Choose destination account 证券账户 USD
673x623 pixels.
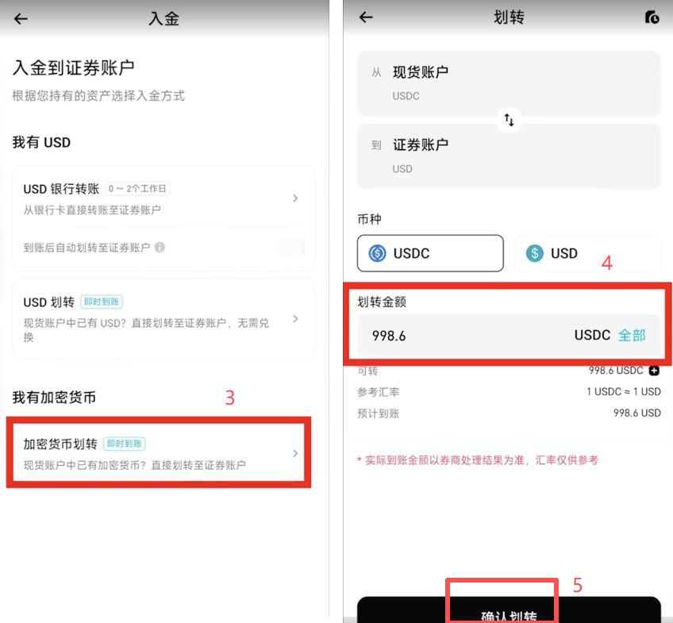coord(509,156)
